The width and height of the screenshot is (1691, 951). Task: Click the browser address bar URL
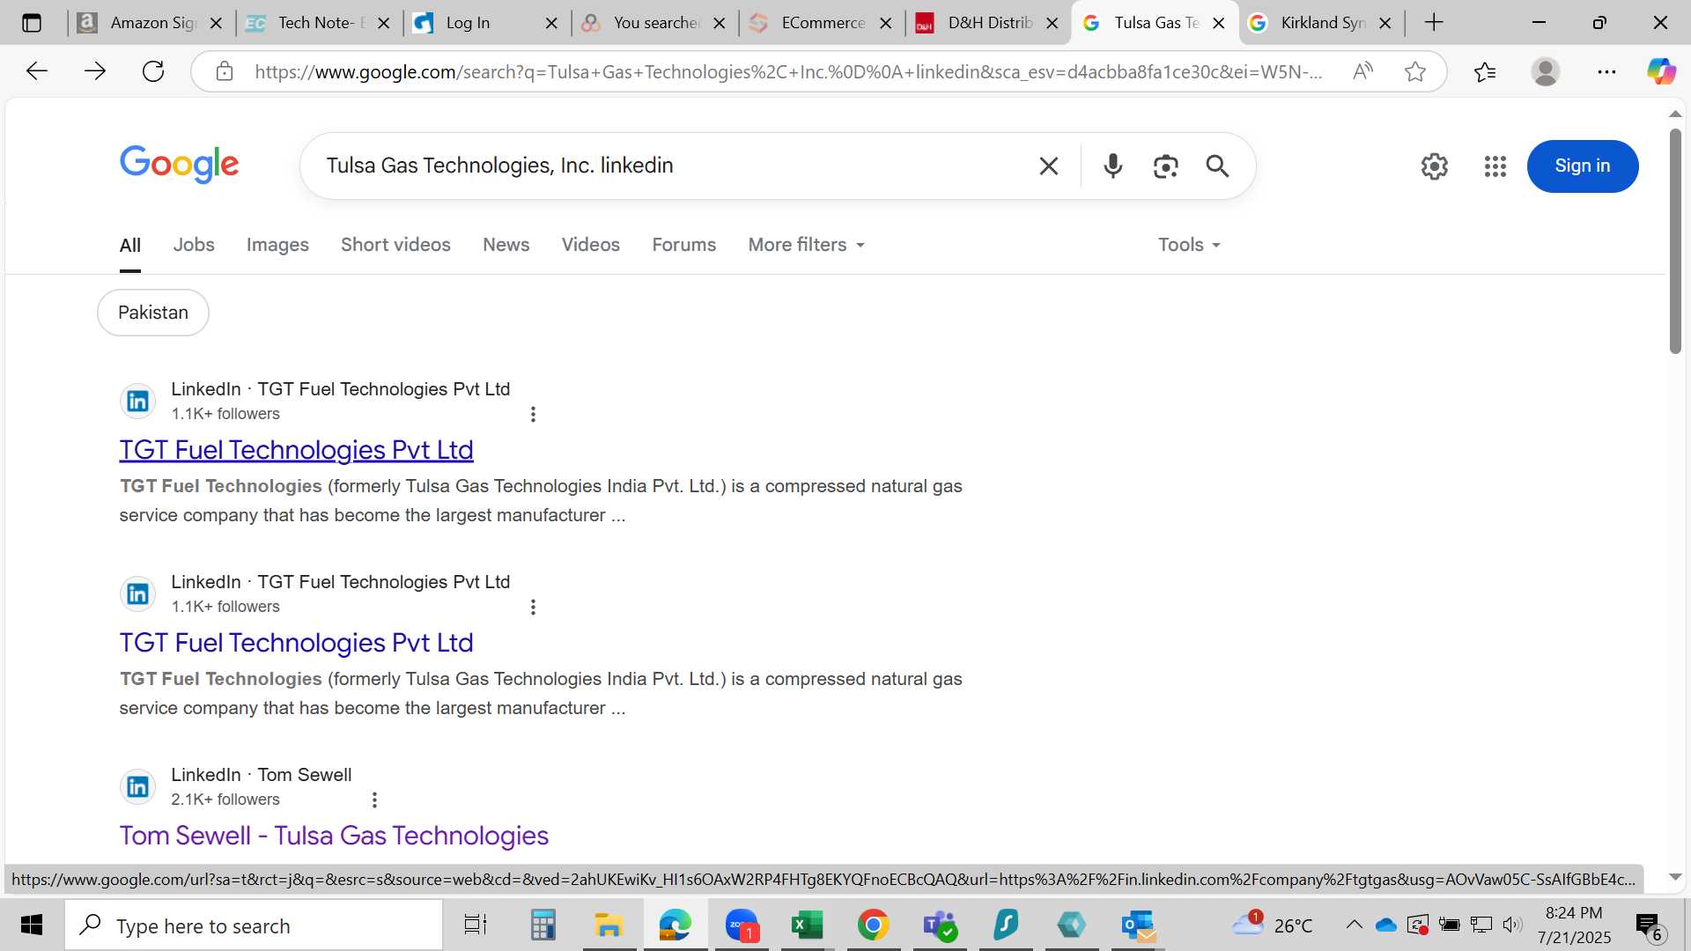click(788, 71)
